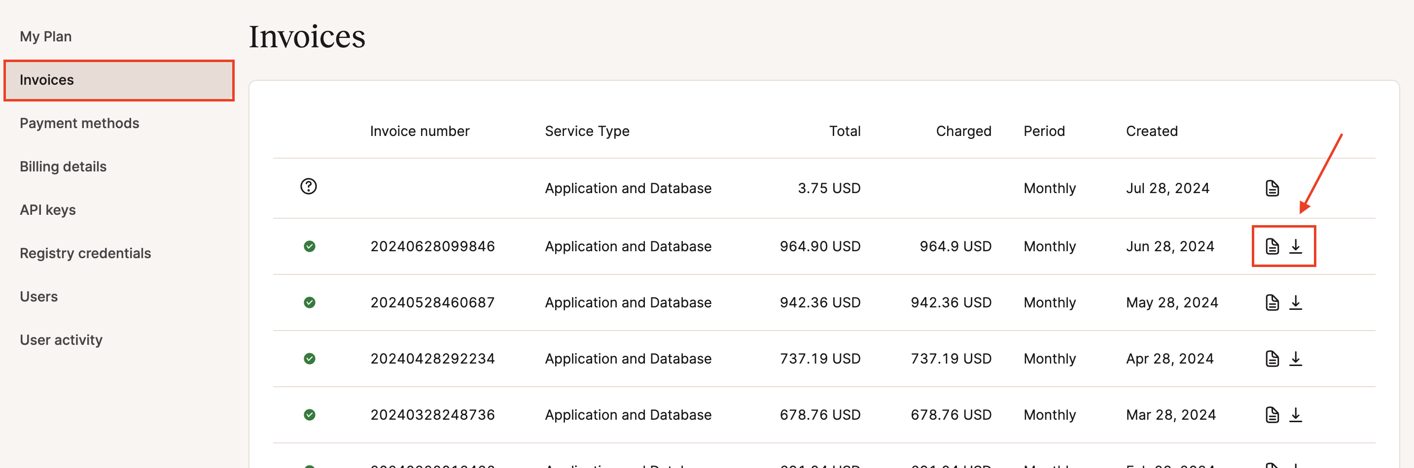
Task: Download the invoice numbered 20240628099846
Action: click(x=1297, y=246)
